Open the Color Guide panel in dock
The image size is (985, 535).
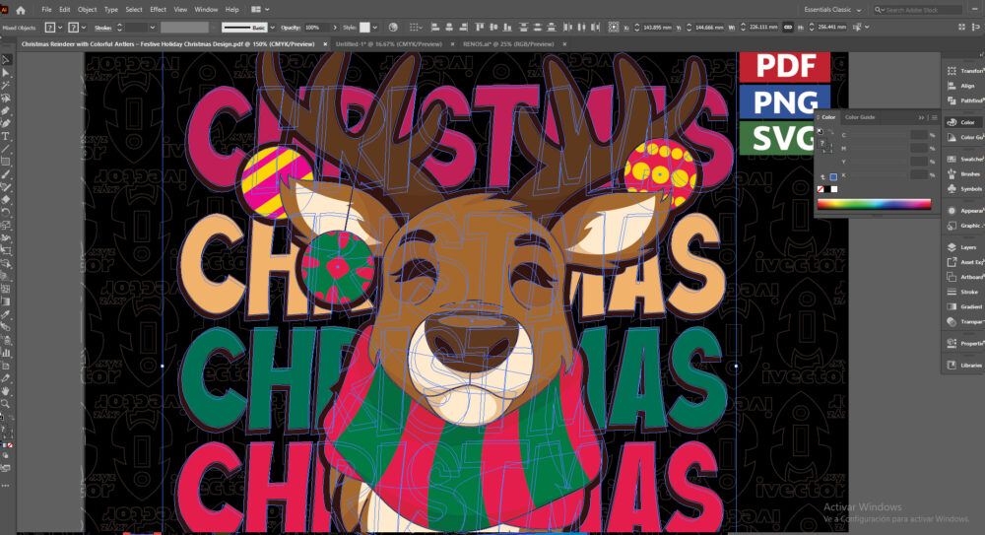[966, 137]
